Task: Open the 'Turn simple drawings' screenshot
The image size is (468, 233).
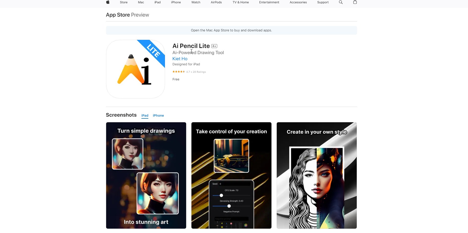Action: [x=146, y=176]
